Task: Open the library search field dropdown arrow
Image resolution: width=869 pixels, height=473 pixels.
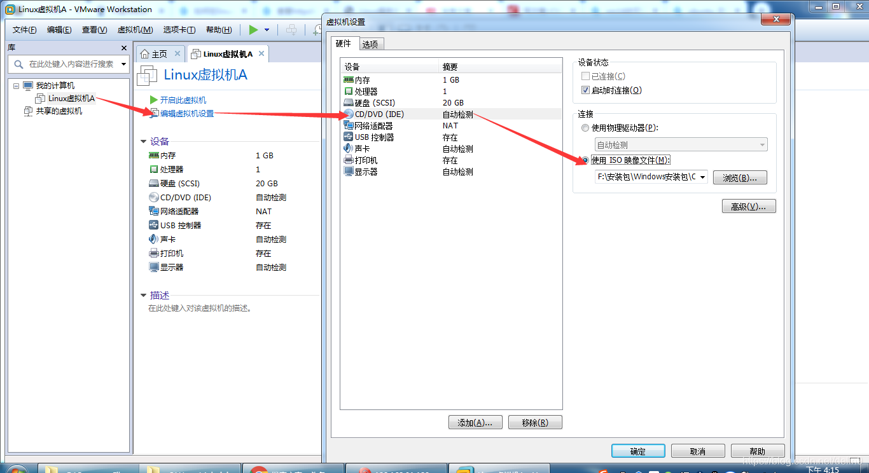Action: pos(123,64)
